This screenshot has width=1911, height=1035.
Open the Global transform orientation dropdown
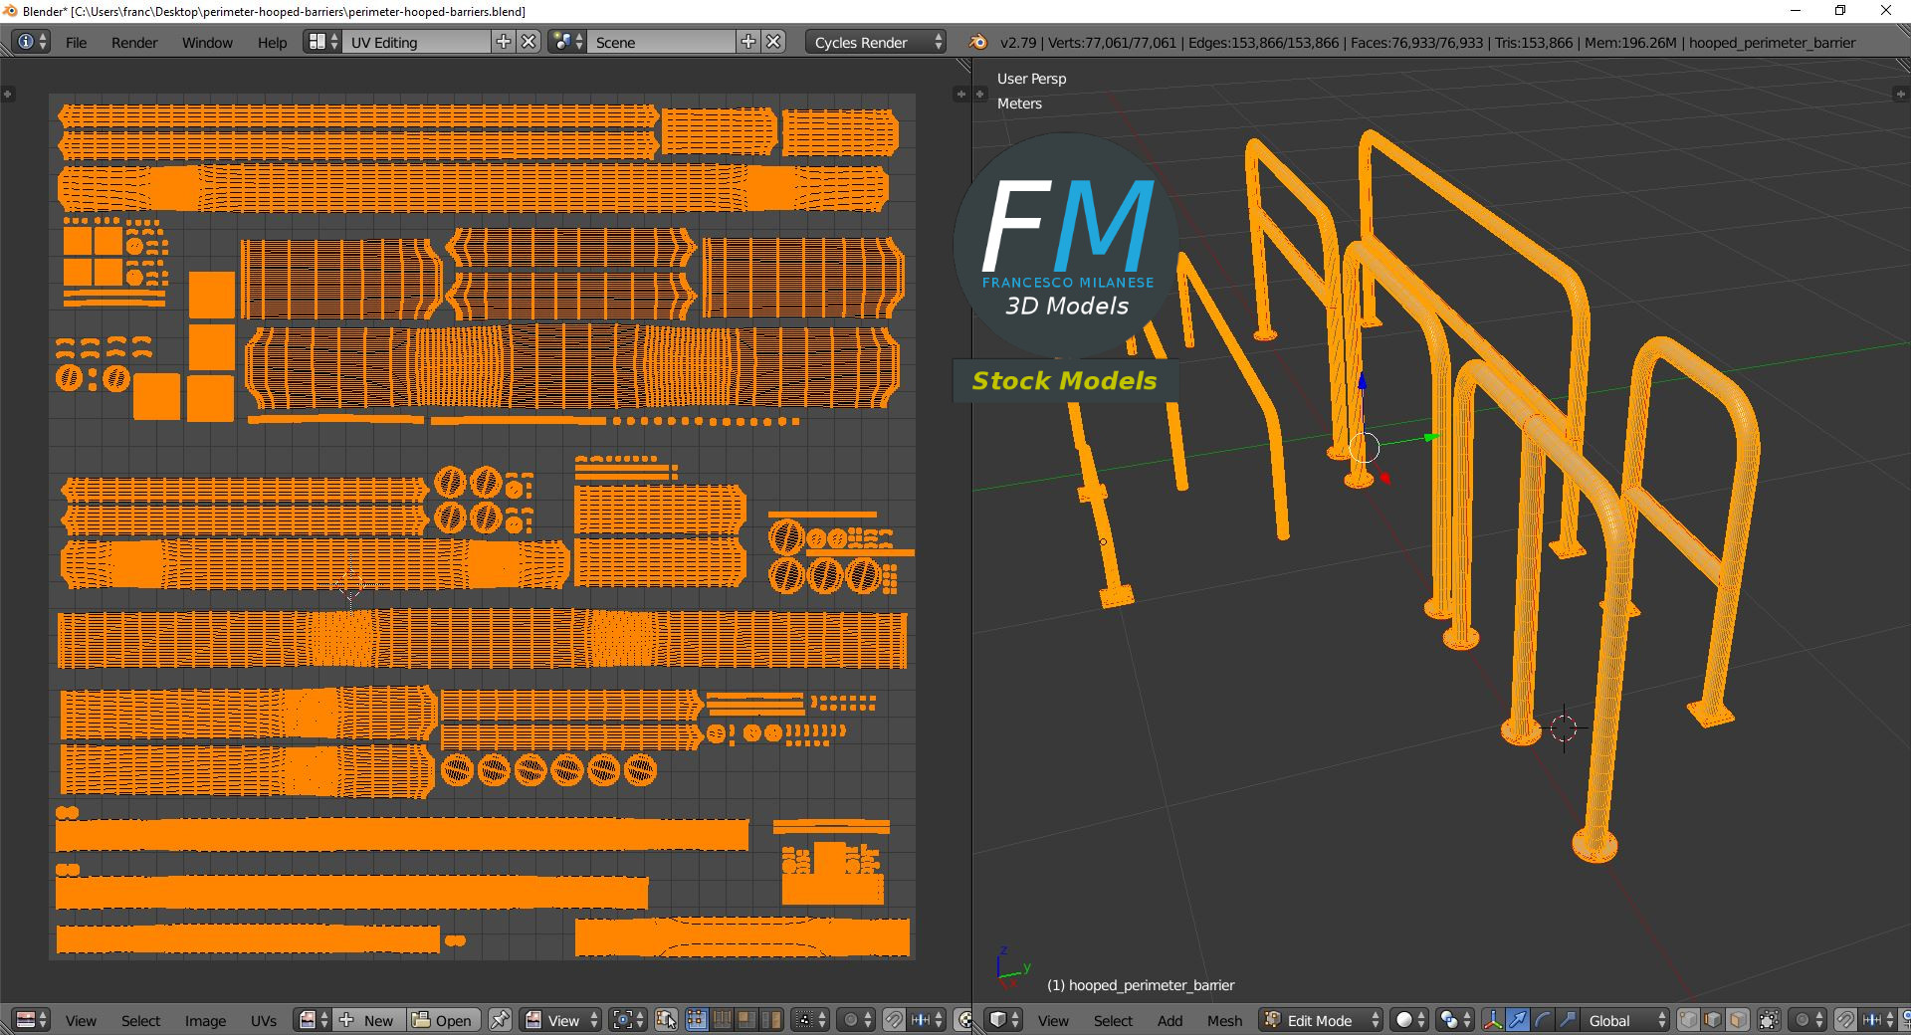tap(1625, 1020)
